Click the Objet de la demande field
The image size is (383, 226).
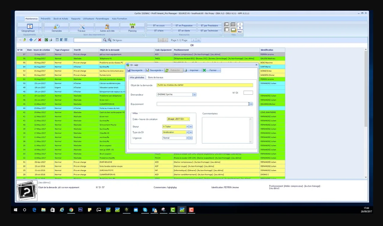(205, 85)
